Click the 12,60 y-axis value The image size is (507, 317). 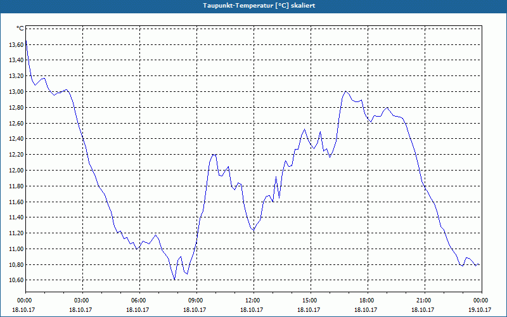click(16, 123)
